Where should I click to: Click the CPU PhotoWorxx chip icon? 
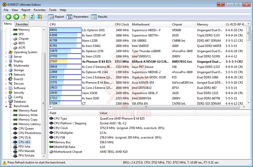tap(15, 133)
